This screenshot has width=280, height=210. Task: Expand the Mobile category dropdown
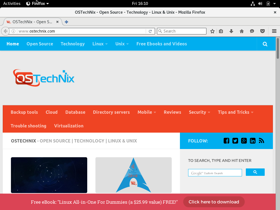(x=147, y=112)
